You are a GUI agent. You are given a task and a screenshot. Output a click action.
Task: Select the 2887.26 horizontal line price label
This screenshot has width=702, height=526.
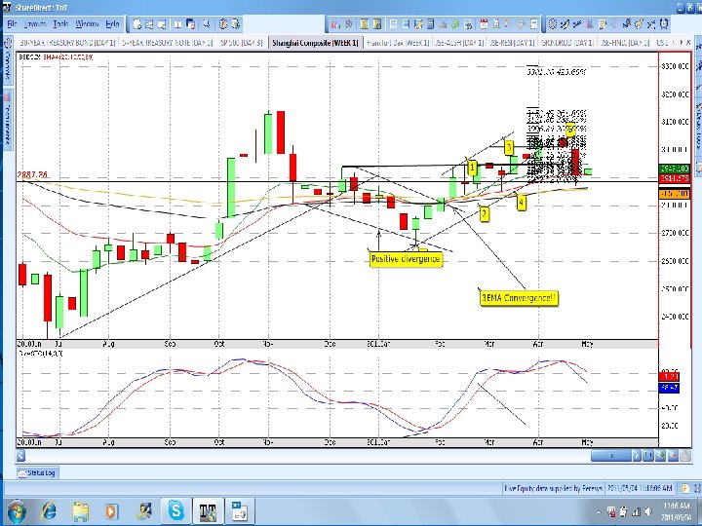click(x=32, y=175)
